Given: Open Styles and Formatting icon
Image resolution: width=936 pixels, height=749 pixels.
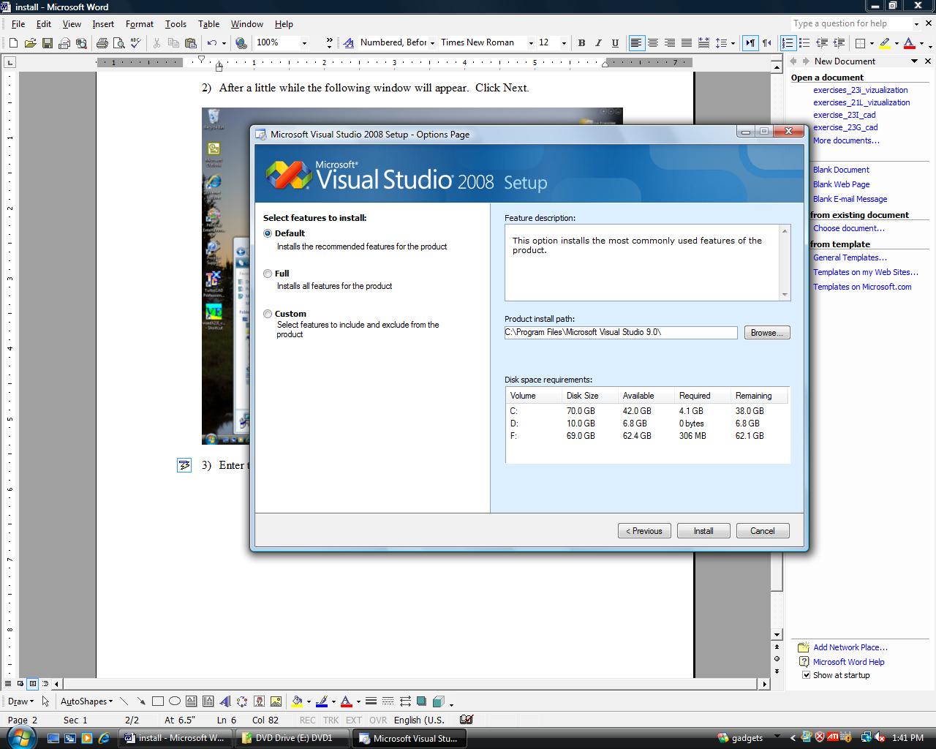Looking at the screenshot, I should 349,43.
